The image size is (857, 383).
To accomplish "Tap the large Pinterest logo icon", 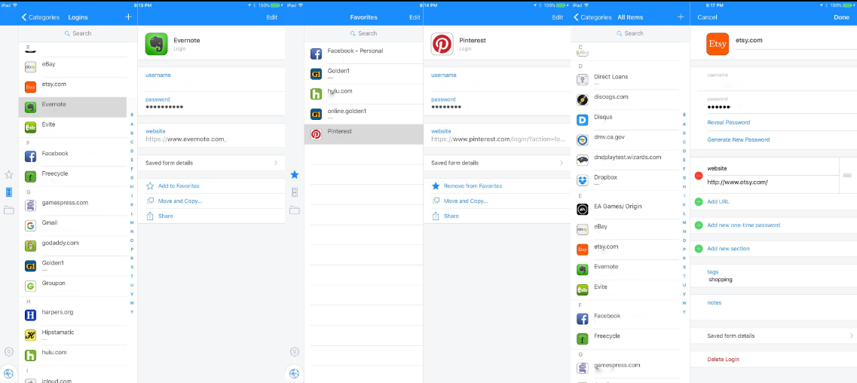I will 442,44.
